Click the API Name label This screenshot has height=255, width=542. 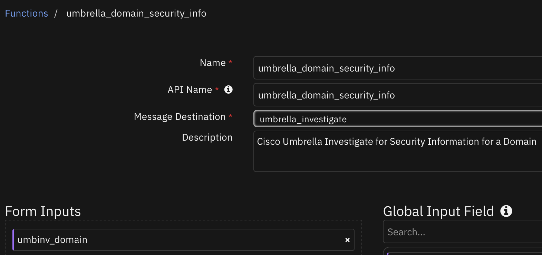point(190,90)
